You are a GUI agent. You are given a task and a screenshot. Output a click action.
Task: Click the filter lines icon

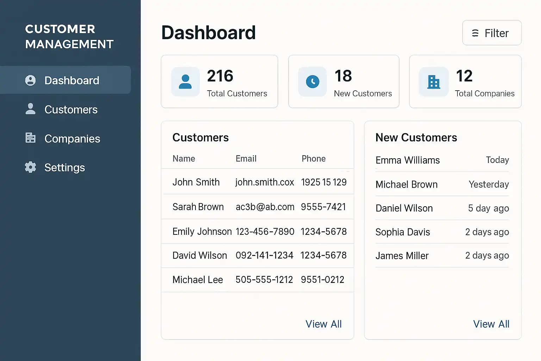pos(475,33)
